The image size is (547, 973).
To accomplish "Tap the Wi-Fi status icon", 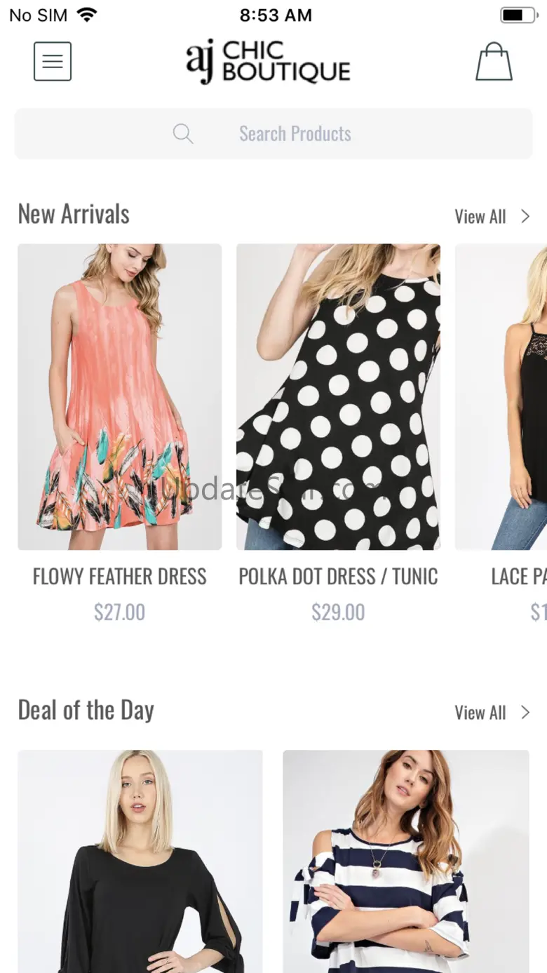I will [x=87, y=15].
